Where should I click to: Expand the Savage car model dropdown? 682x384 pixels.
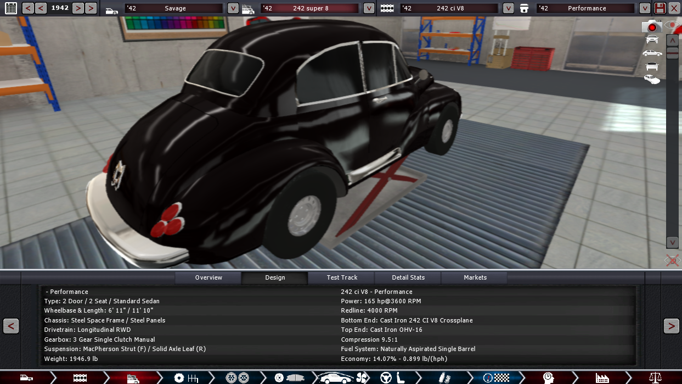(233, 8)
